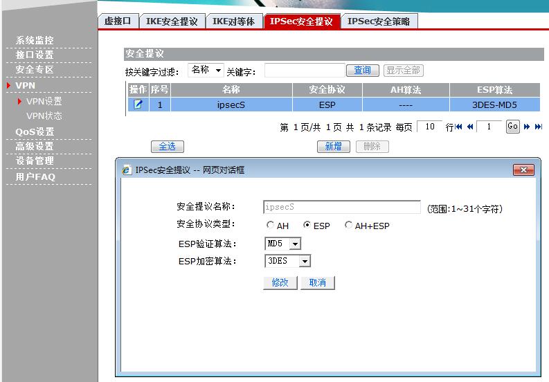Viewport: 549px width, 382px height.
Task: Focus the 关键字 search input field
Action: coord(305,71)
